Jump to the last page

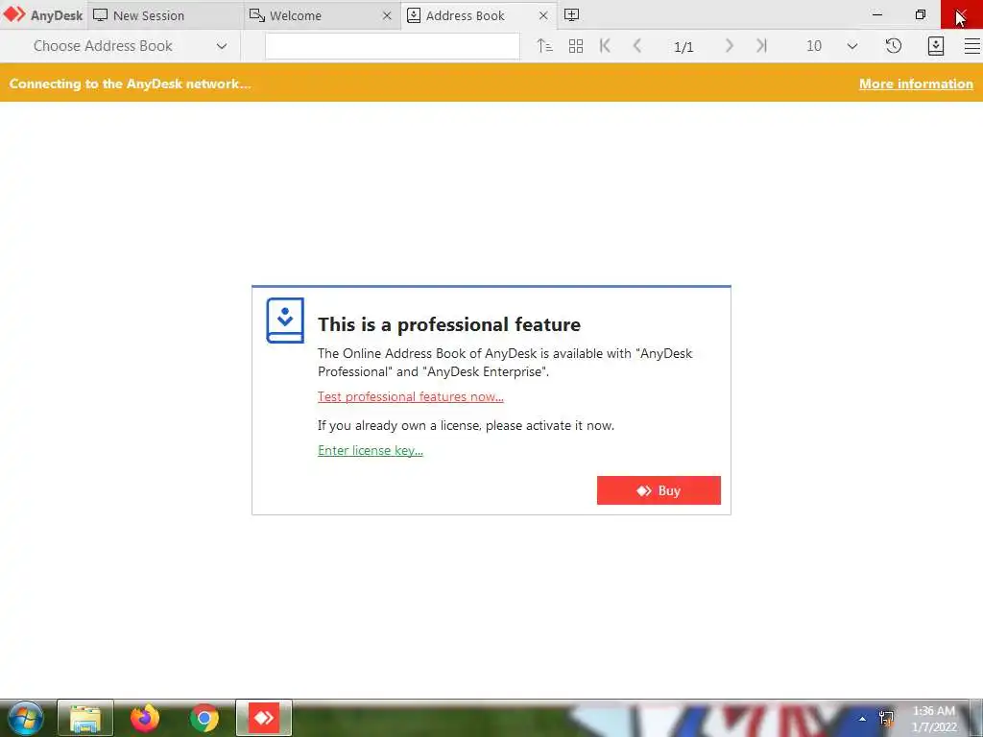[x=761, y=46]
